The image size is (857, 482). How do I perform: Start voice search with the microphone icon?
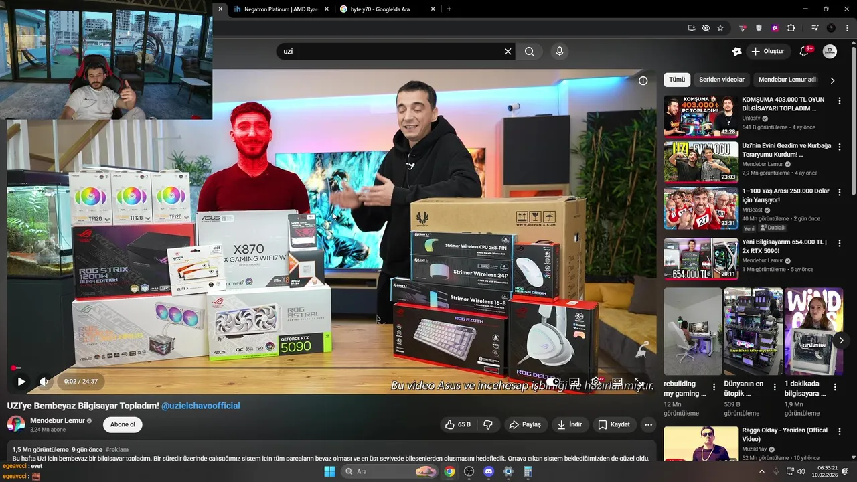coord(560,51)
